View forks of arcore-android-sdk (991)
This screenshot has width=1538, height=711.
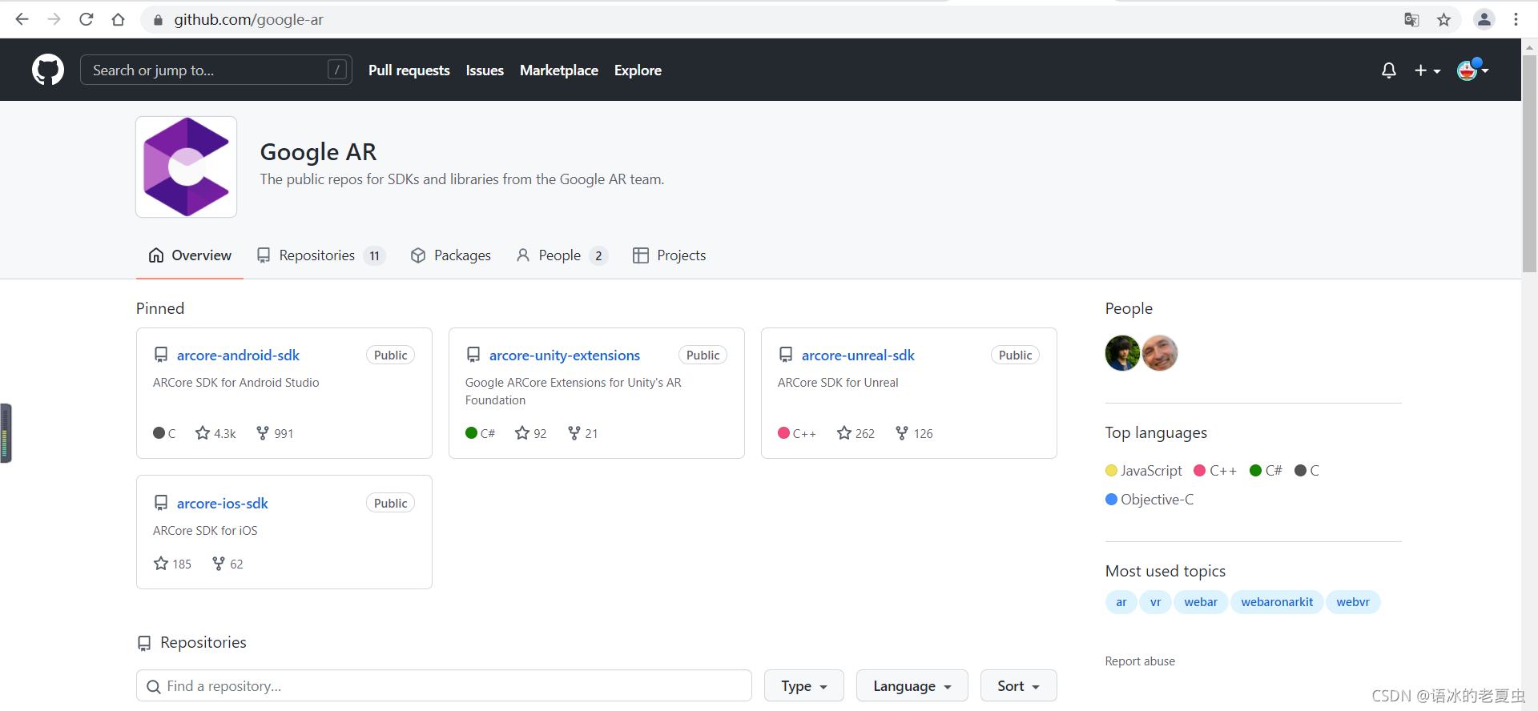tap(275, 433)
